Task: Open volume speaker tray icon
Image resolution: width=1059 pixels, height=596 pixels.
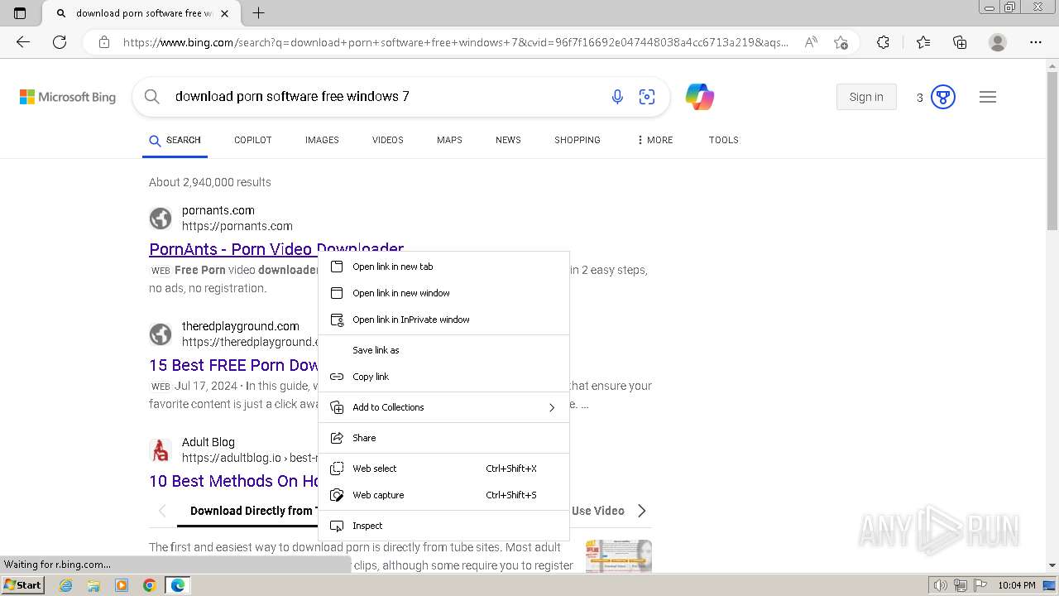Action: coord(941,585)
